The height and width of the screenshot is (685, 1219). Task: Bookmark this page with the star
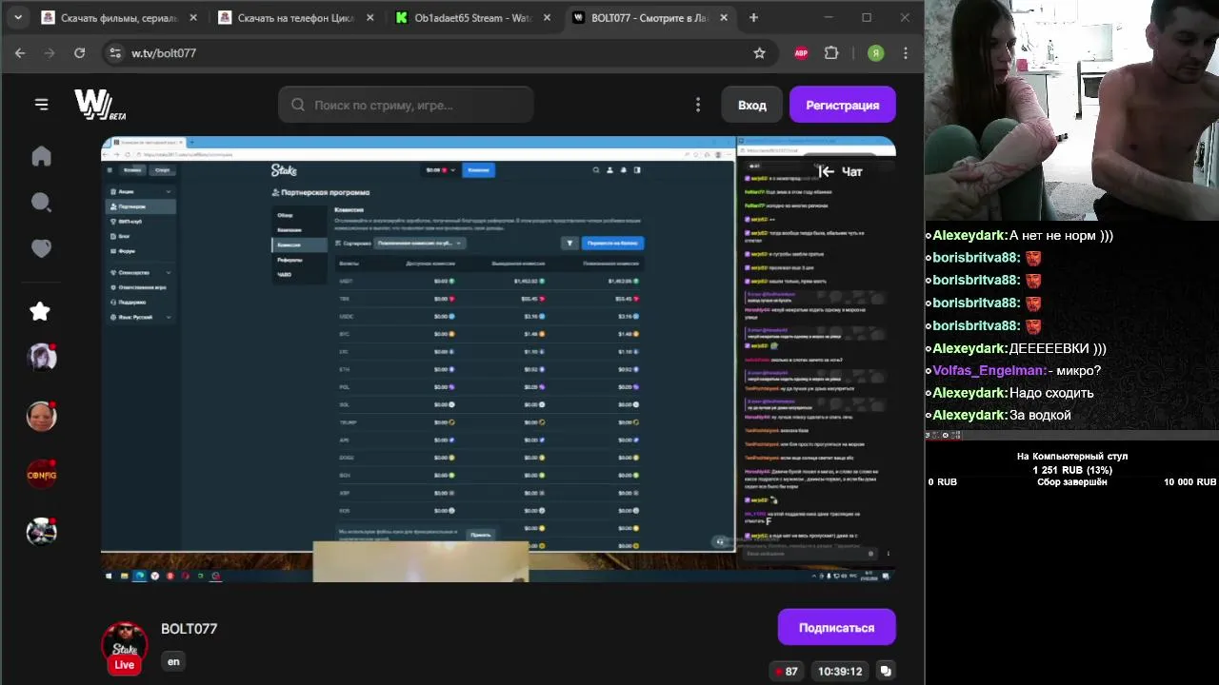click(759, 53)
